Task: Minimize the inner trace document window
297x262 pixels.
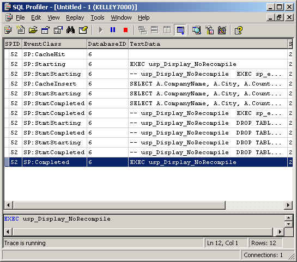Action: point(271,17)
